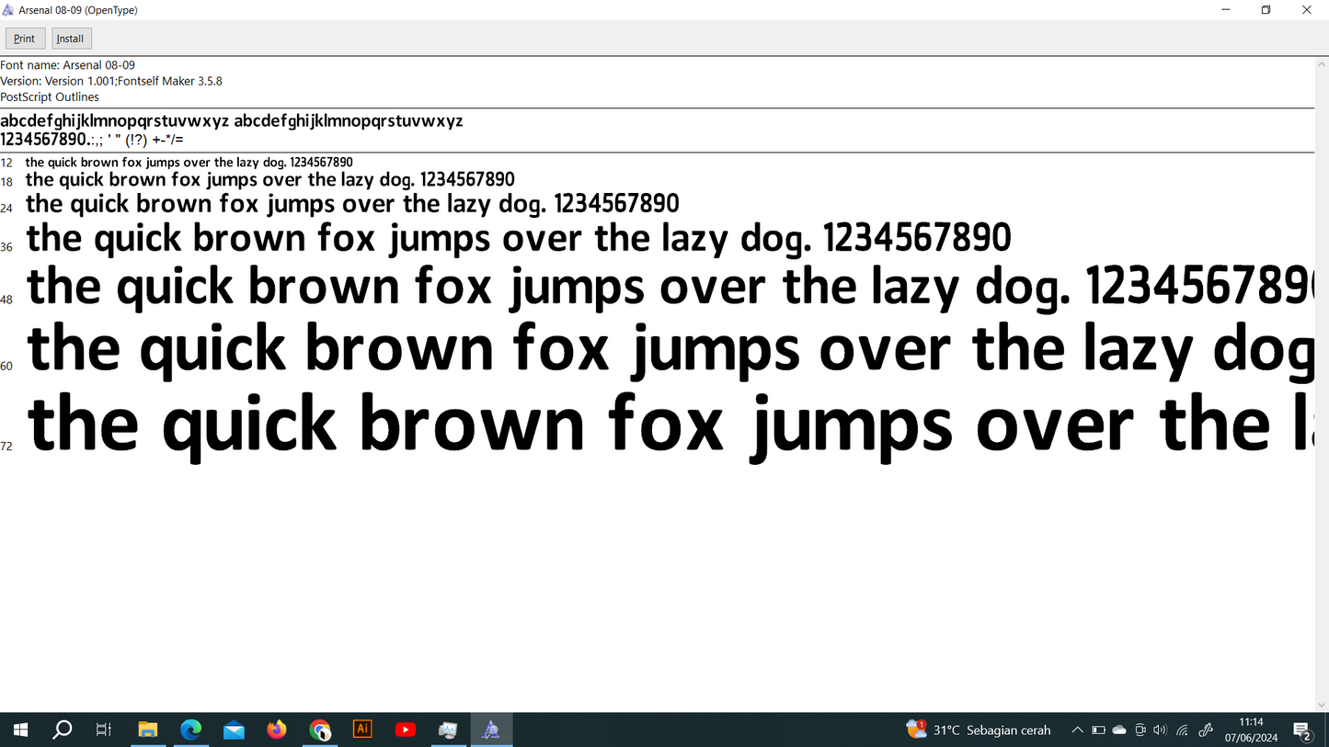Open the Mail app from the taskbar

234,730
